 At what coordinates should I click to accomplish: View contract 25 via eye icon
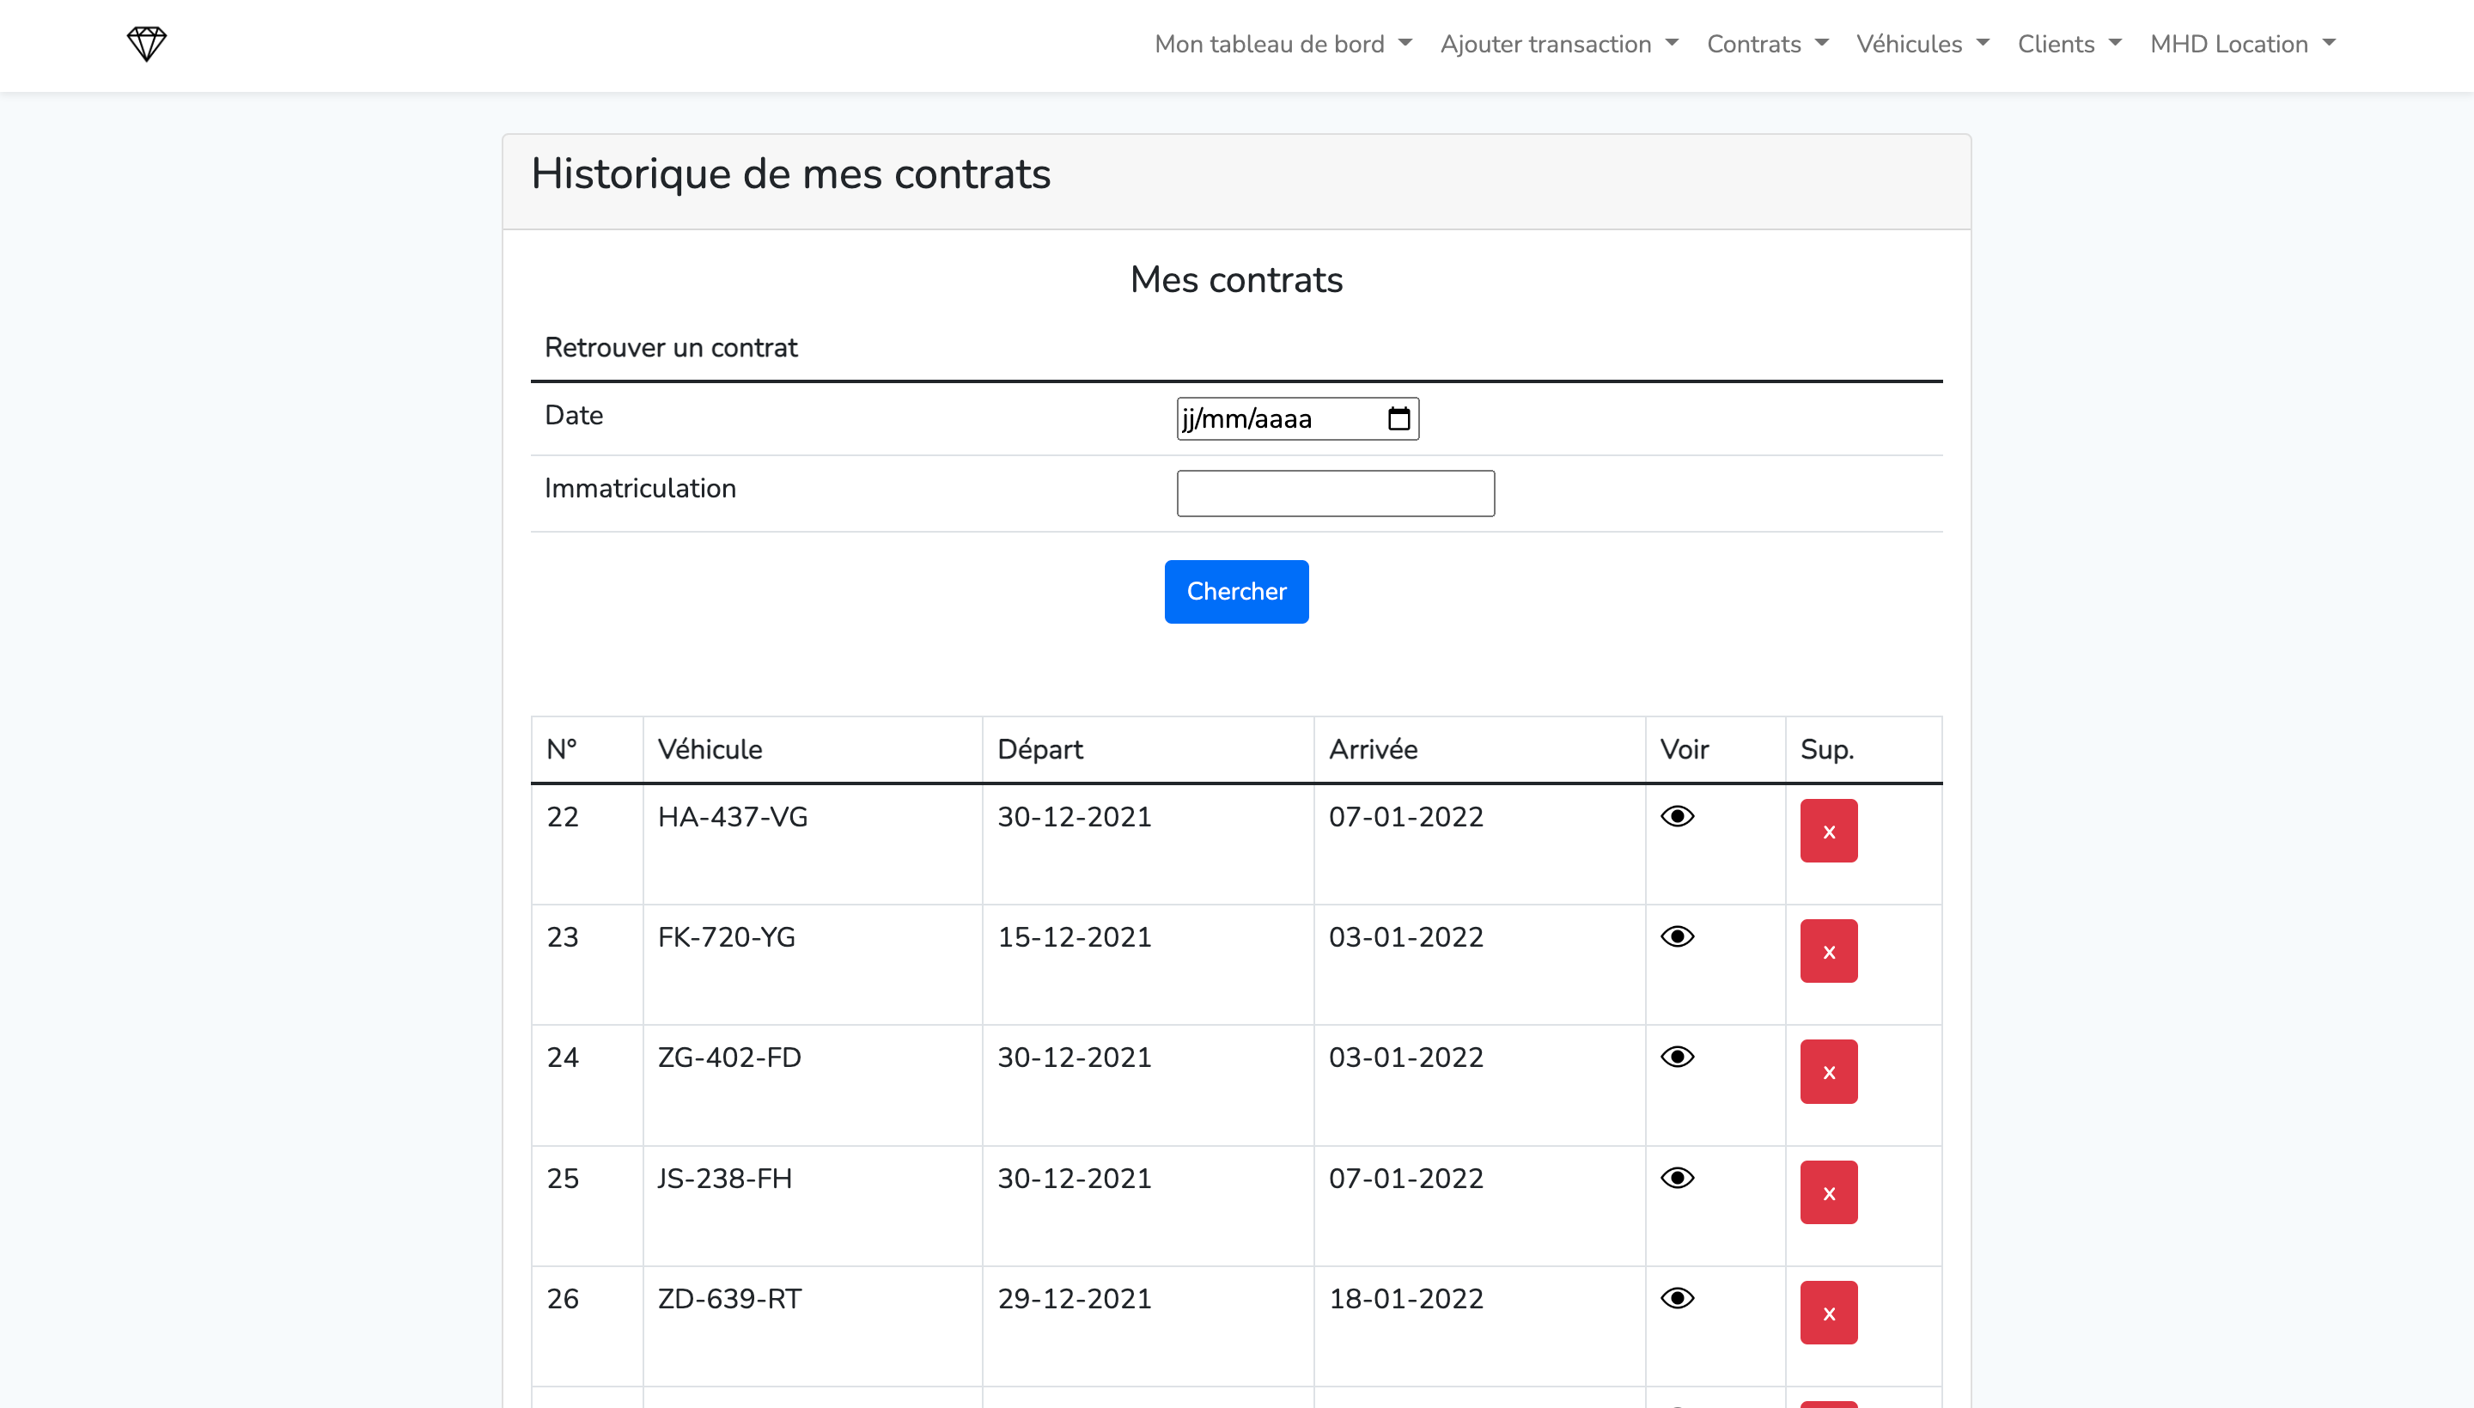[x=1678, y=1178]
